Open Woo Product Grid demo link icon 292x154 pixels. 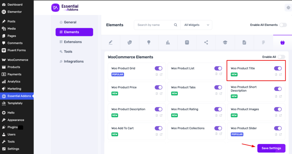[161, 75]
